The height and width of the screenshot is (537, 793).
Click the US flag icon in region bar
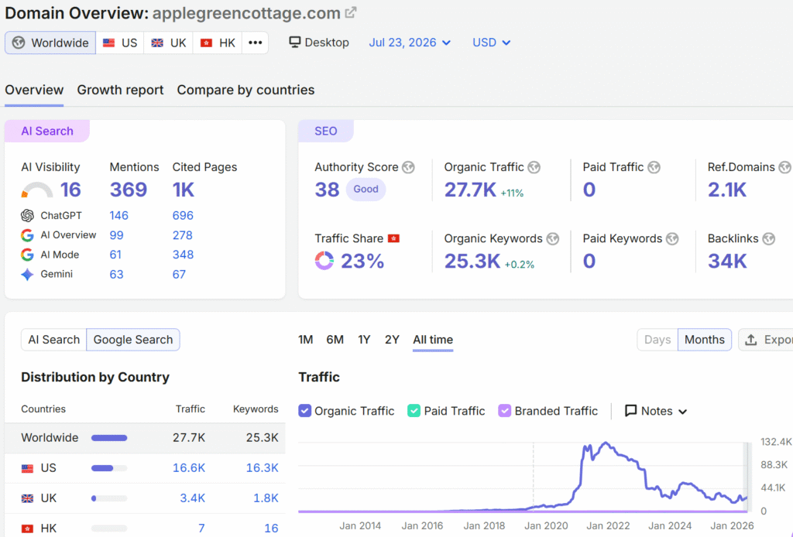(108, 43)
